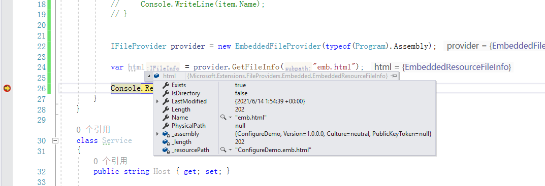This screenshot has height=186, width=545.
Task: Click the _resourcePath field name in datatip
Action: [x=190, y=150]
